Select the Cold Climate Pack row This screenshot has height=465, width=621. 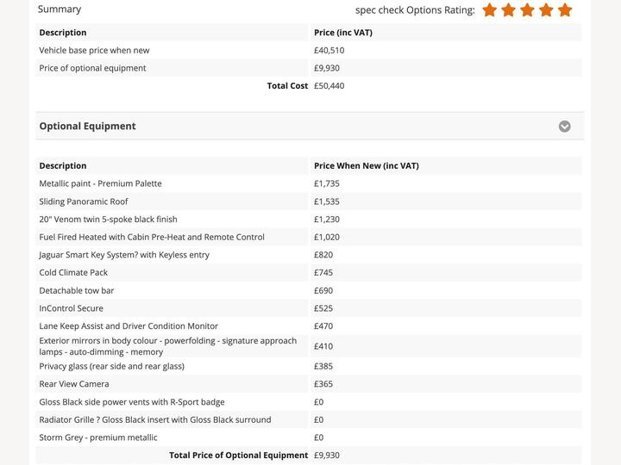[x=309, y=272]
